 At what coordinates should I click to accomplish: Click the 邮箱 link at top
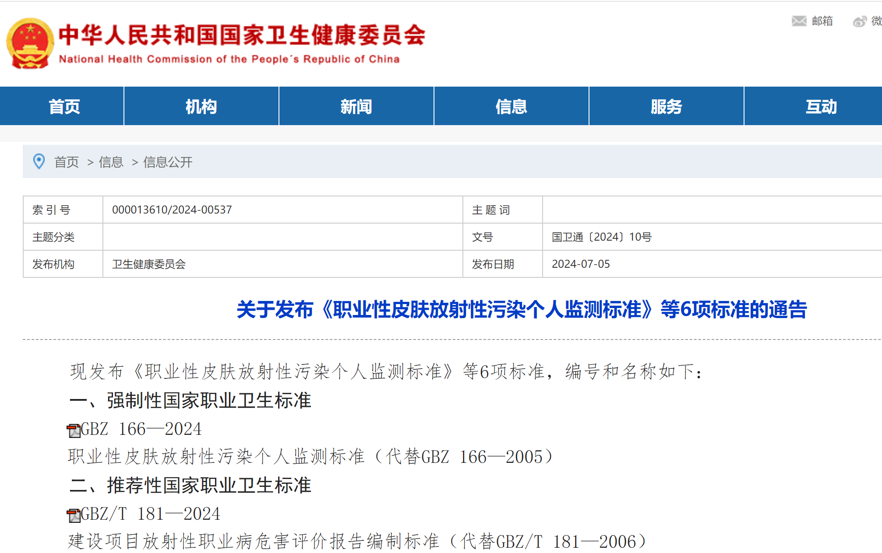pyautogui.click(x=822, y=21)
